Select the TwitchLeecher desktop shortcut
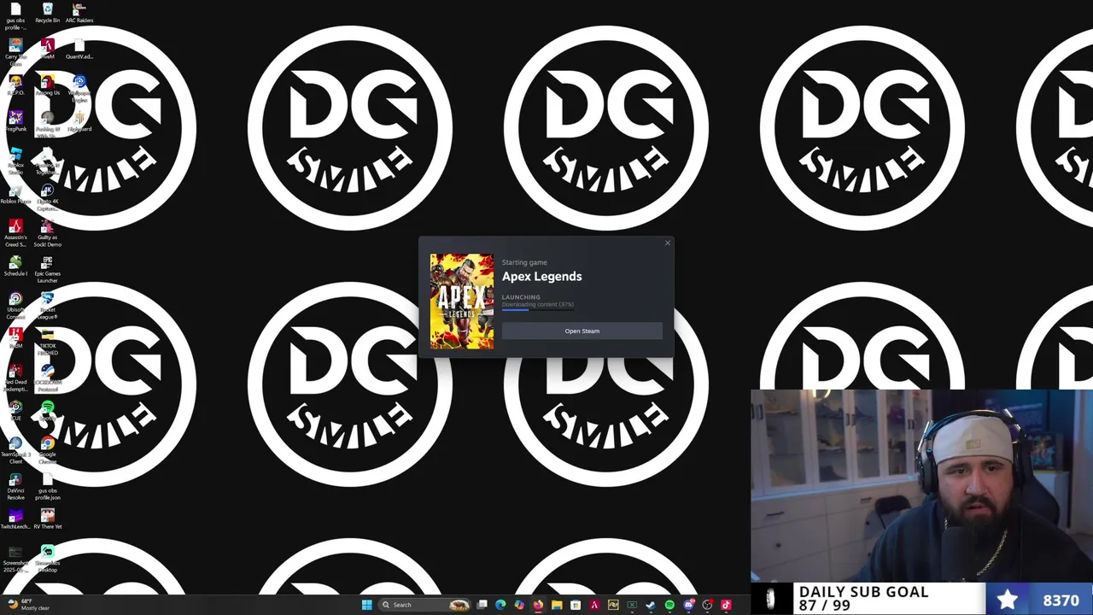 click(x=15, y=518)
